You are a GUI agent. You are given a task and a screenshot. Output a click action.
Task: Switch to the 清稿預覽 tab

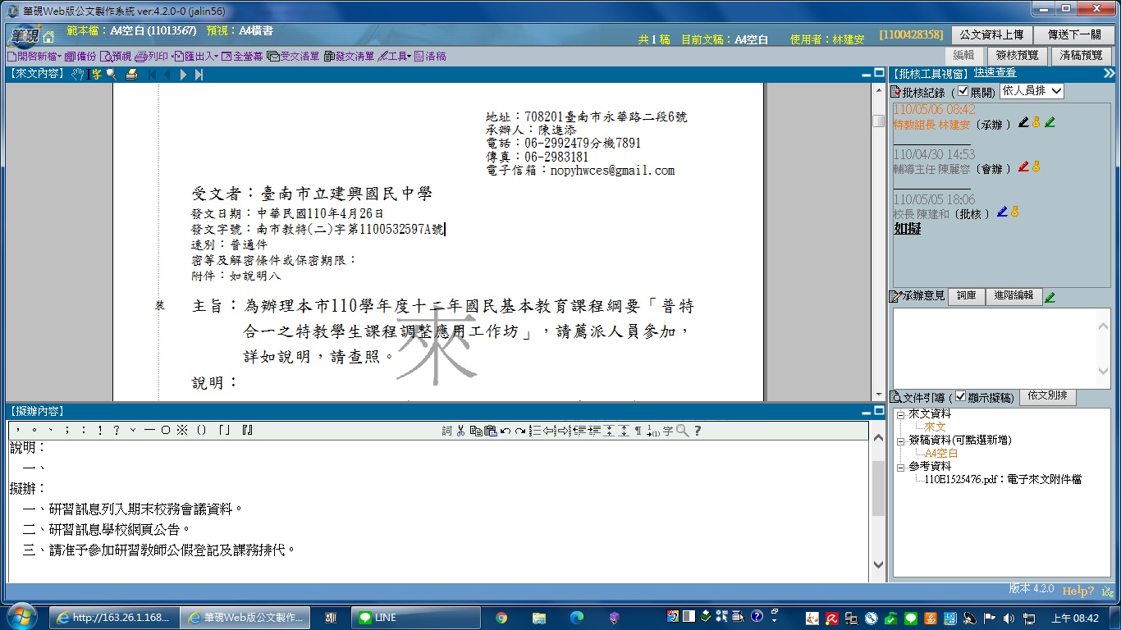1081,56
